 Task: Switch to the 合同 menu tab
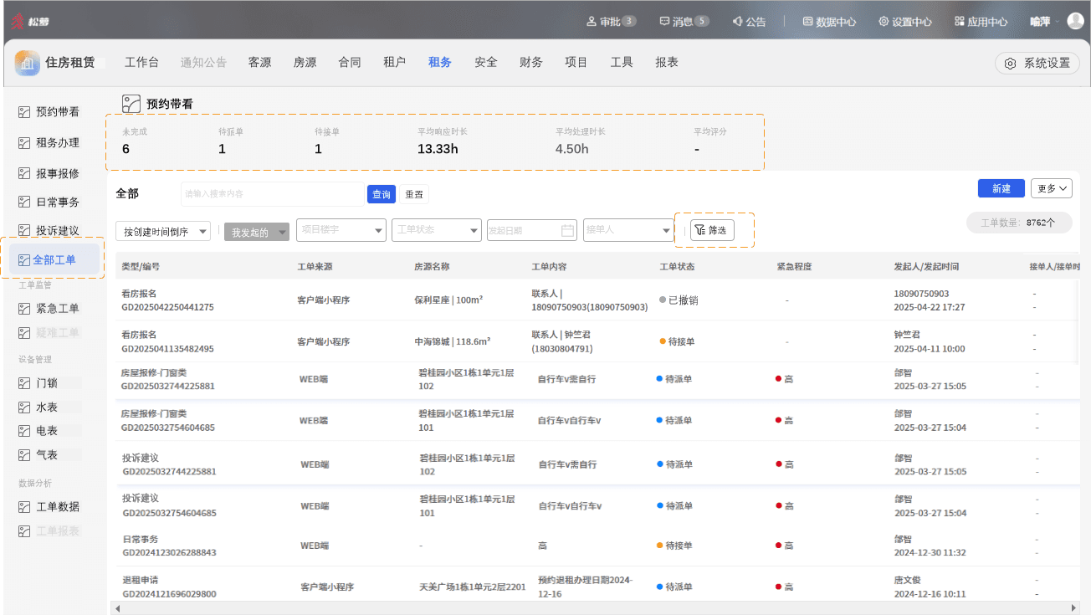click(350, 62)
